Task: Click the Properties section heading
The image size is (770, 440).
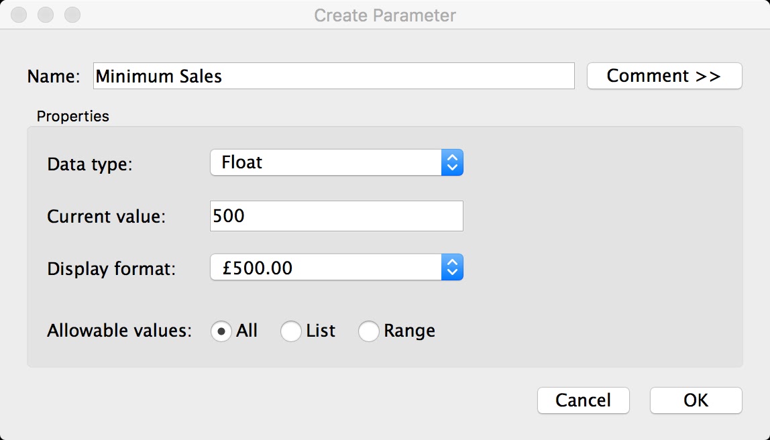Action: 74,116
